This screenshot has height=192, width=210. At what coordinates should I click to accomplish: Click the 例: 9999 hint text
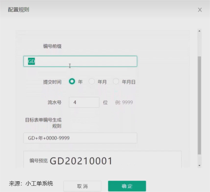(124, 102)
